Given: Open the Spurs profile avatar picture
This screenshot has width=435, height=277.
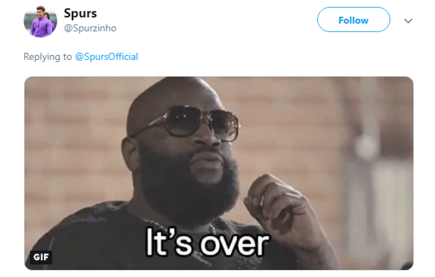Looking at the screenshot, I should pyautogui.click(x=40, y=21).
